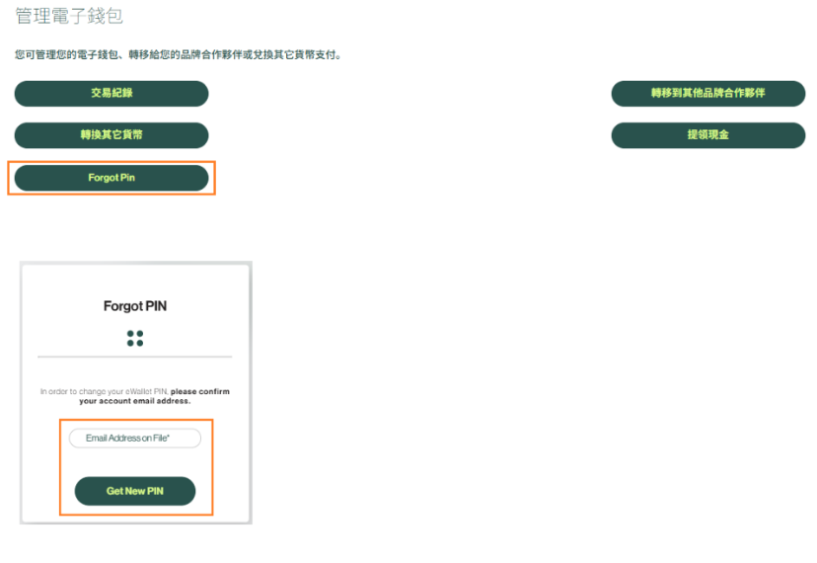The width and height of the screenshot is (817, 563).
Task: Click "In order to change your eWallet PIN" text
Action: pyautogui.click(x=105, y=391)
